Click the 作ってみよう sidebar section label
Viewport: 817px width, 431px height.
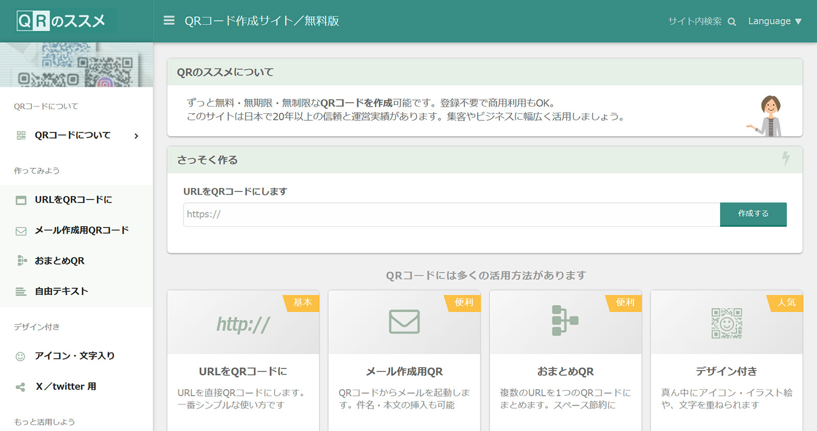tap(37, 171)
